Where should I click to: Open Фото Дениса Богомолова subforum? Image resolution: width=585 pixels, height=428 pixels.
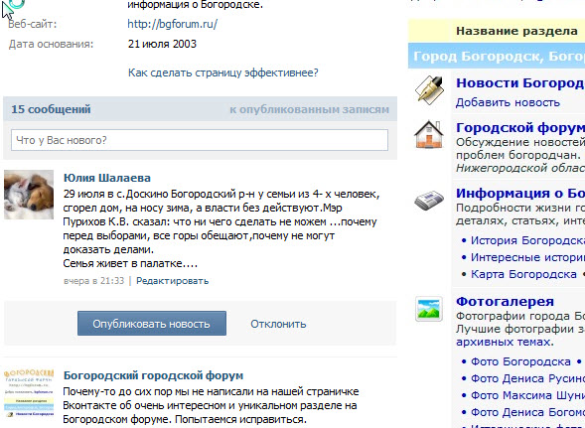coord(528,412)
